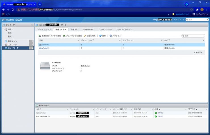
Task: Open the その他のブックマーク folder
Action: pos(181,14)
